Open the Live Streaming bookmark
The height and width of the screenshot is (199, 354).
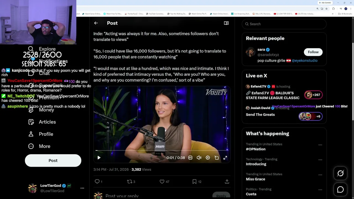pos(241,14)
